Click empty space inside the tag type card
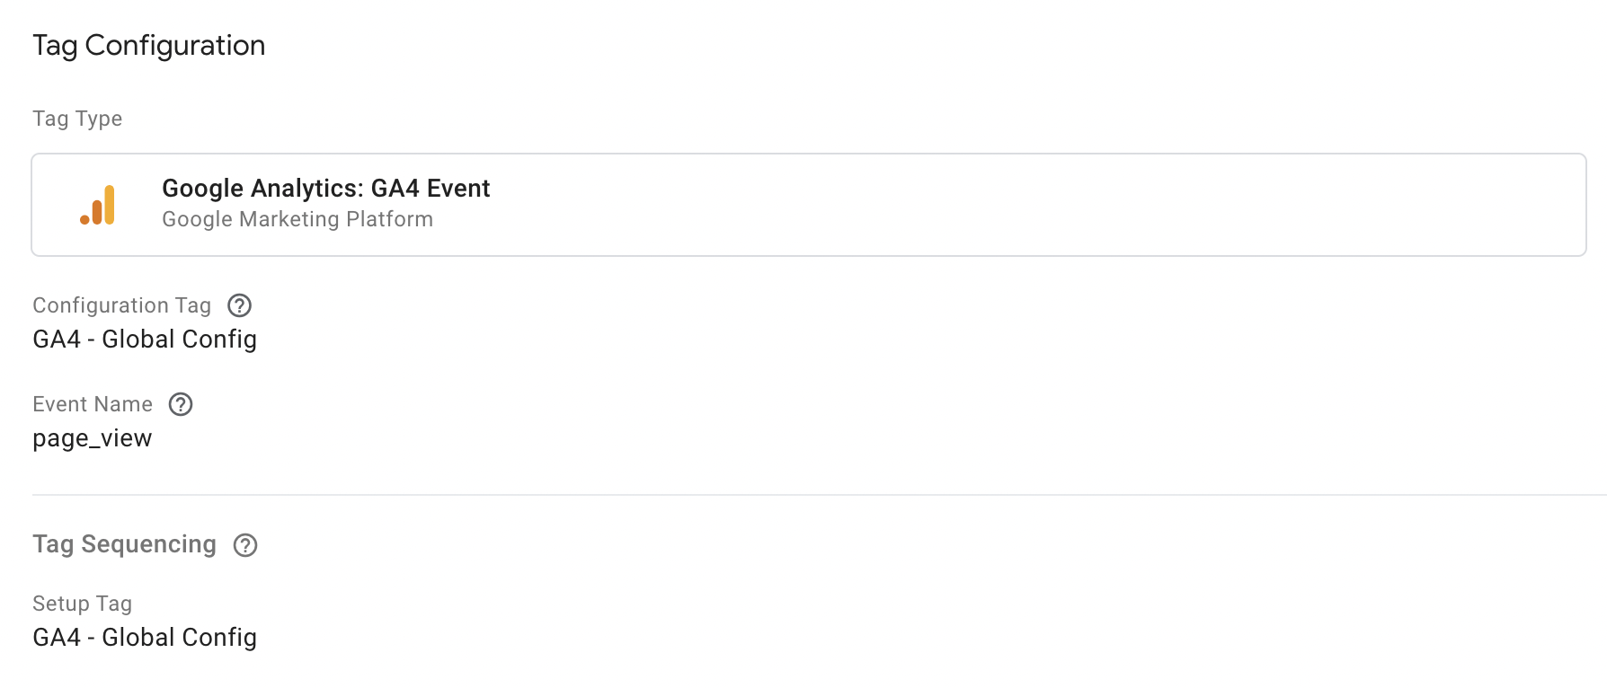 point(989,205)
